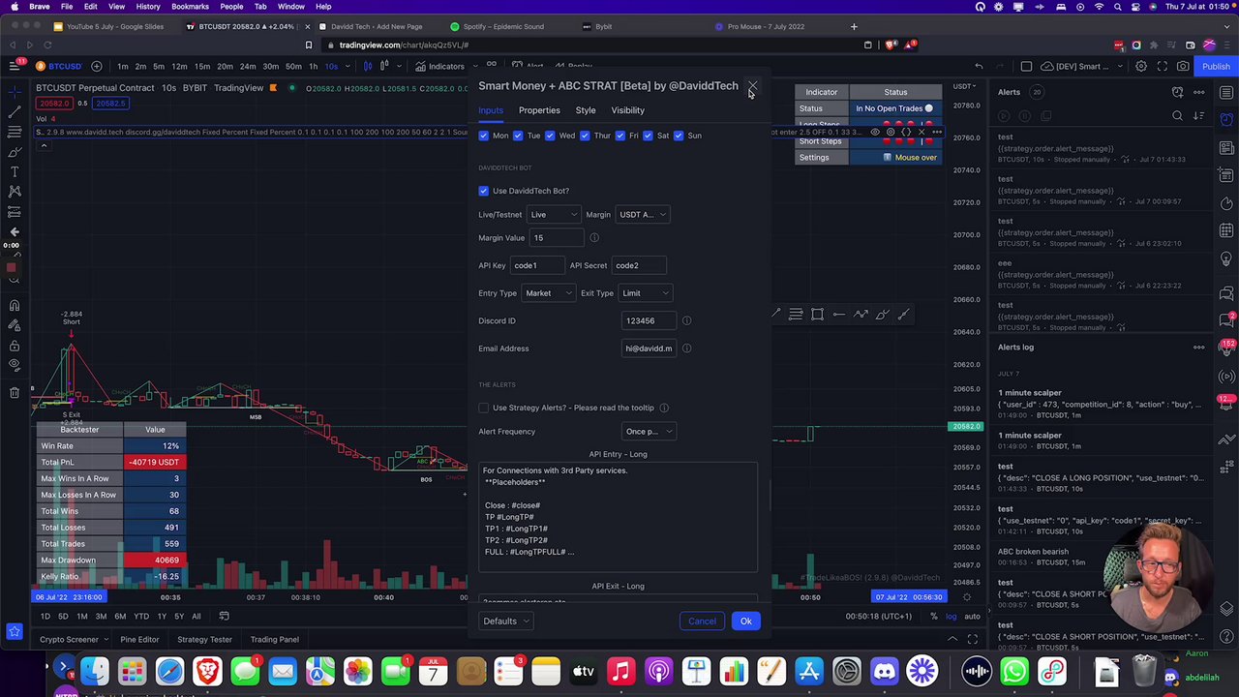Click the Publish button
This screenshot has width=1239, height=697.
(x=1216, y=67)
